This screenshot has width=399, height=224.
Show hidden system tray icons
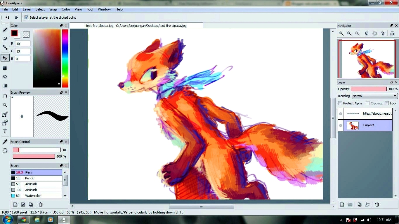(341, 220)
